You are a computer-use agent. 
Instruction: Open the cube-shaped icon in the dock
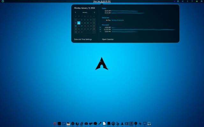(x=136, y=124)
